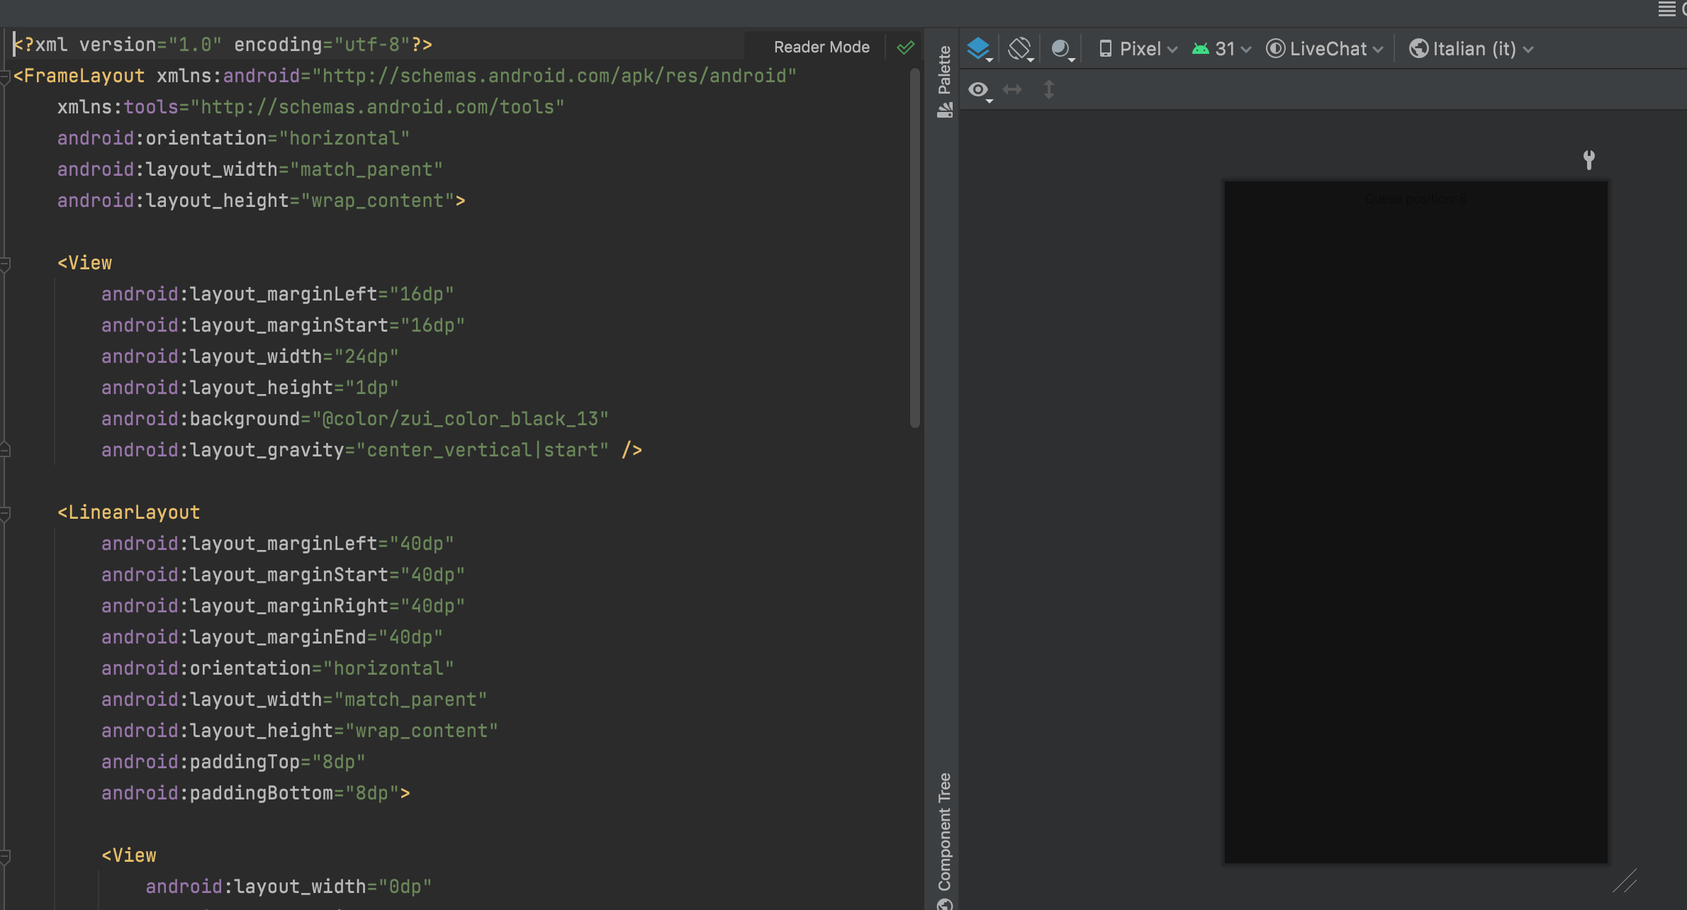Open the design surface layers selector
This screenshot has width=1687, height=910.
click(x=979, y=49)
